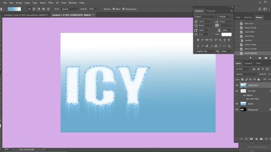Viewport: 271px width, 152px height.
Task: Add a layer mask icon
Action: point(251,139)
